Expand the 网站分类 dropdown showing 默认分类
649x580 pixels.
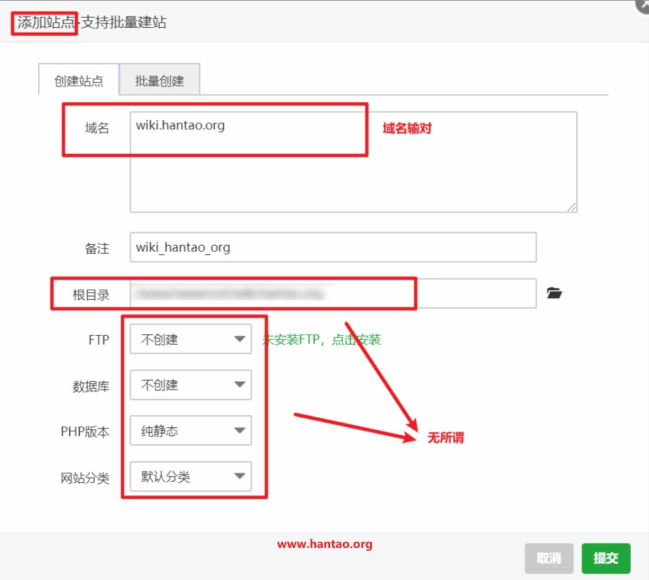pos(190,477)
